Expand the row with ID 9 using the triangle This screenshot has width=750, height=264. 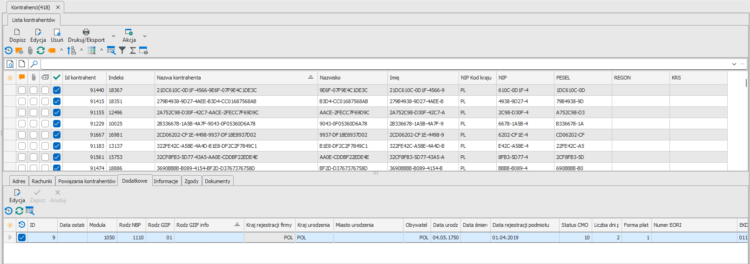10,238
